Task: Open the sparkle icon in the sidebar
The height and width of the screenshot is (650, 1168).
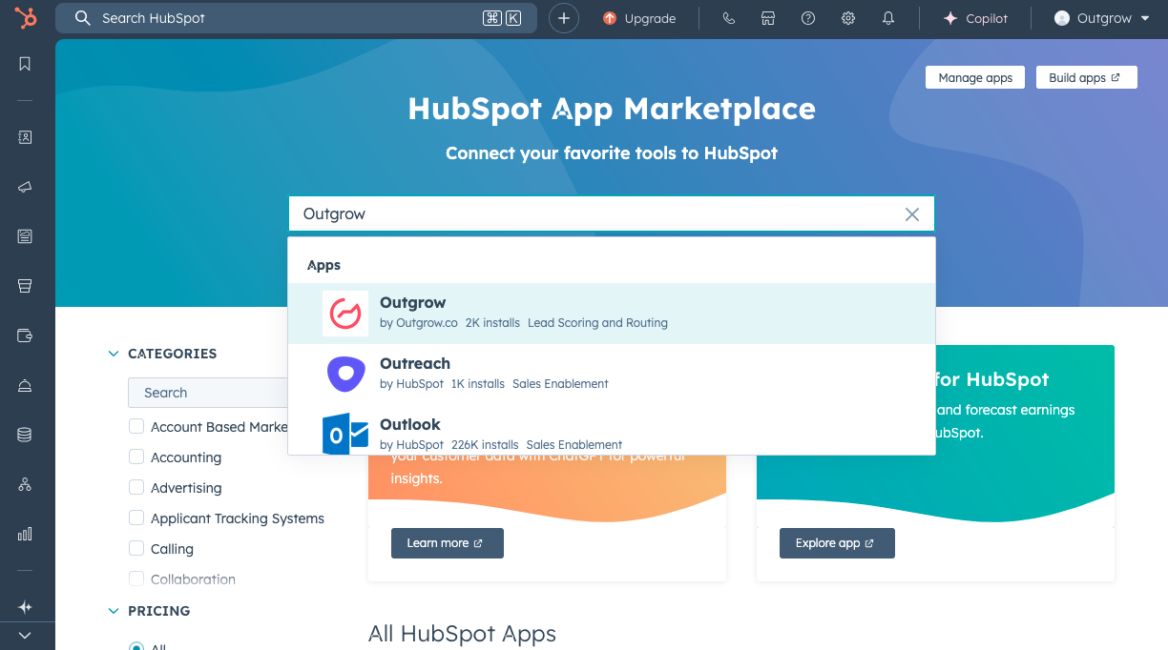Action: 25,607
